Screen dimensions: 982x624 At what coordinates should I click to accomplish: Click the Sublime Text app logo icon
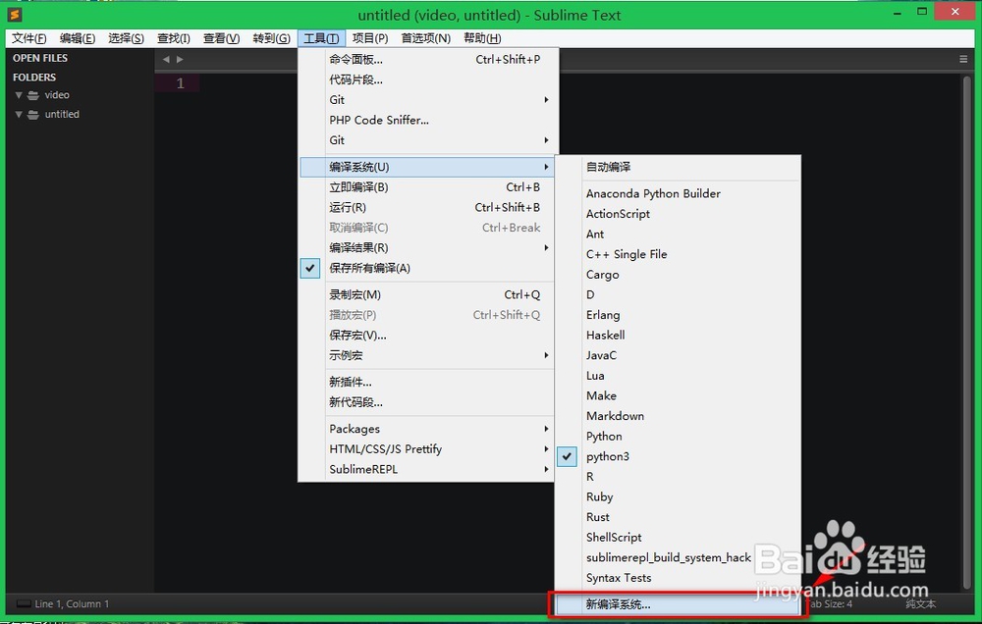coord(15,14)
